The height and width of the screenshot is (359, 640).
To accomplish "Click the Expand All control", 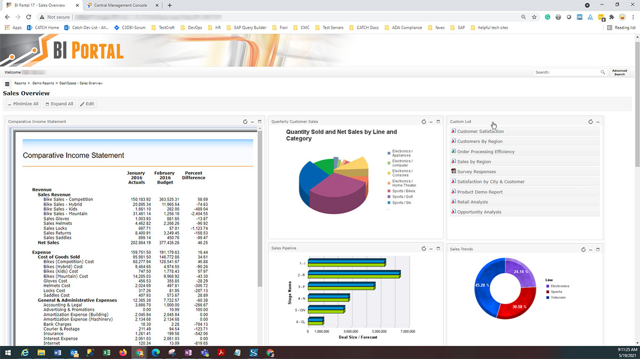I will (59, 103).
